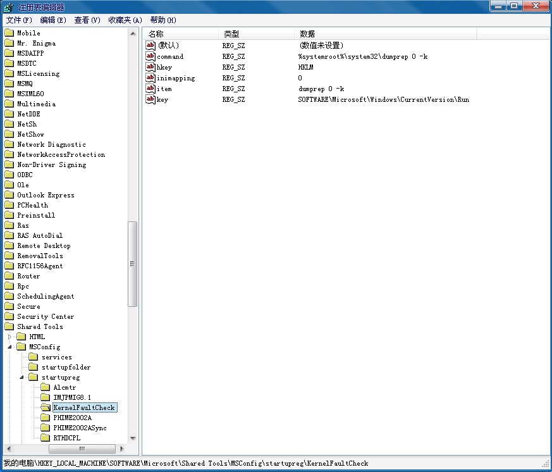This screenshot has height=472, width=552.
Task: Sort by the 名称 column header
Action: tap(180, 34)
